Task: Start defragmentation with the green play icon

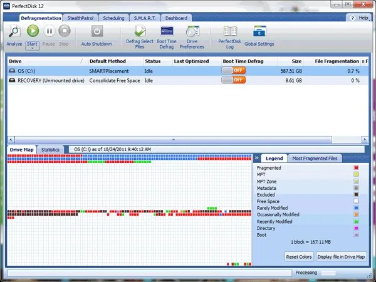Action: [33, 31]
